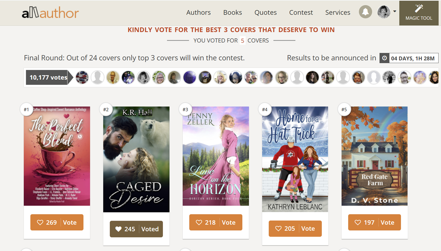Image resolution: width=441 pixels, height=251 pixels.
Task: Click the clock icon beside countdown timer
Action: point(384,58)
